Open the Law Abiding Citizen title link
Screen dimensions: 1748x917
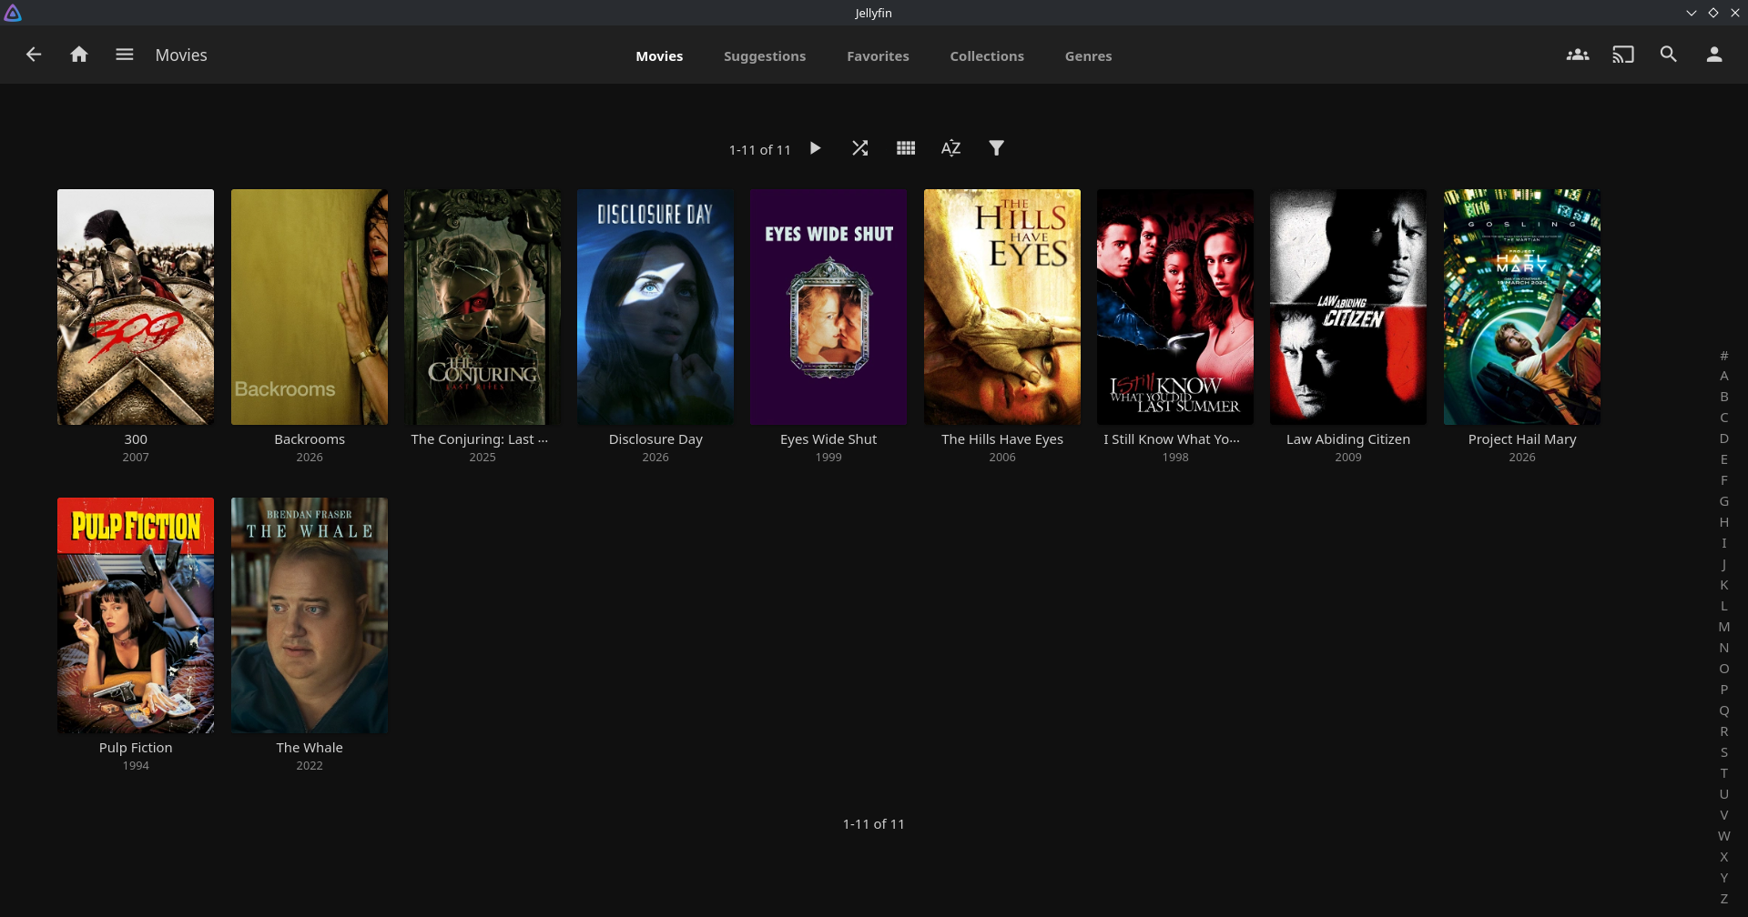1348,439
